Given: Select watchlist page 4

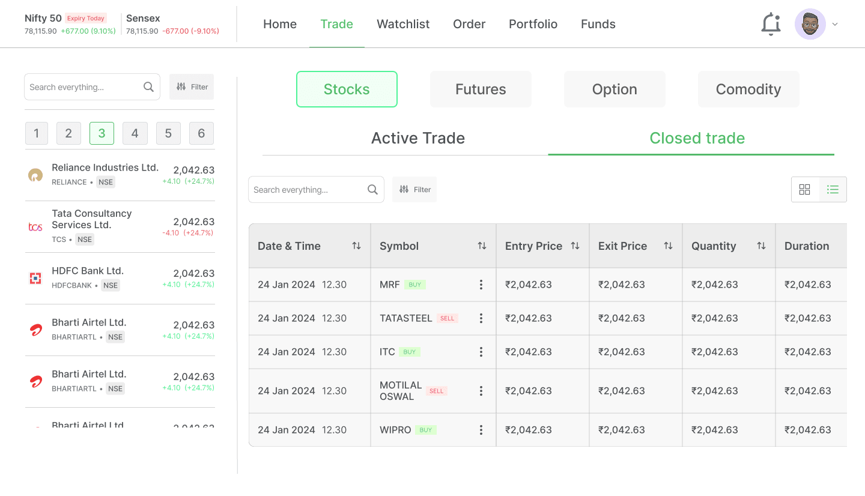Looking at the screenshot, I should 135,133.
